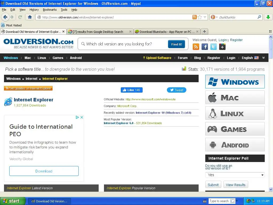Open a new tab with the plus button
Viewport: 273px width, 205px height.
[x=204, y=31]
